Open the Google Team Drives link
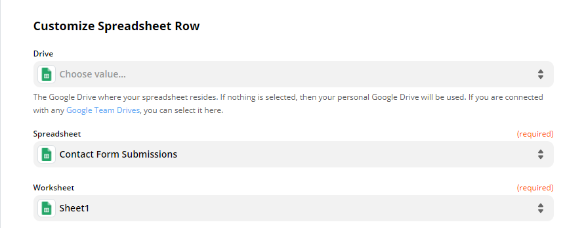The height and width of the screenshot is (239, 586). click(103, 111)
